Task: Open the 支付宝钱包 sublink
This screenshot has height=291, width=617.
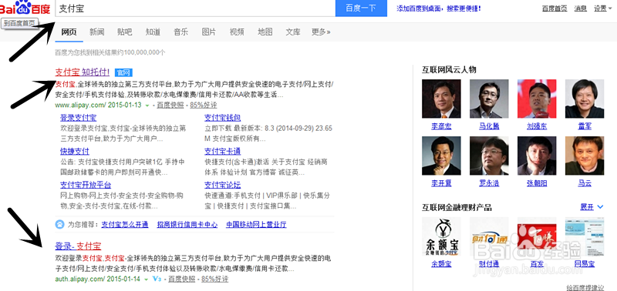Action: click(x=223, y=118)
